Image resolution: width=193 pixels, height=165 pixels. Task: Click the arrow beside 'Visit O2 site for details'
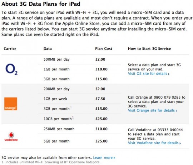pos(169,74)
